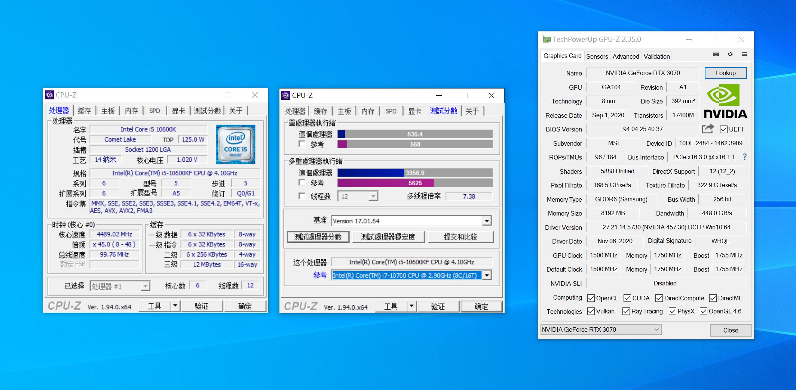The height and width of the screenshot is (390, 796).
Task: Click the Bus Interface question mark
Action: pos(744,157)
